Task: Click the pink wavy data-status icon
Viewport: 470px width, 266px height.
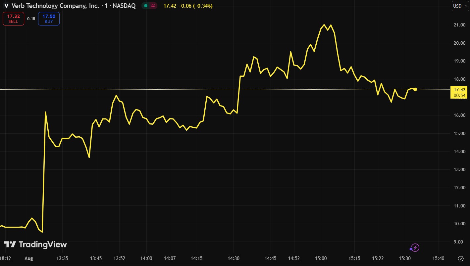Action: 153,6
